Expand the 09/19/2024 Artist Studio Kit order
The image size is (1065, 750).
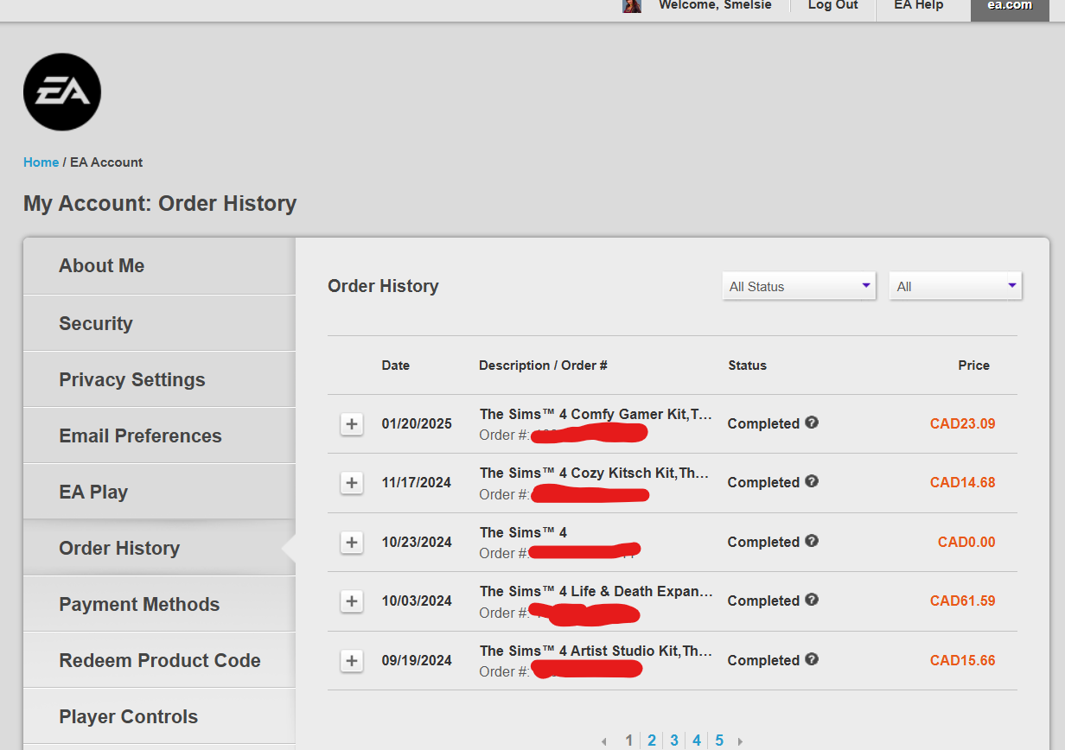tap(351, 661)
